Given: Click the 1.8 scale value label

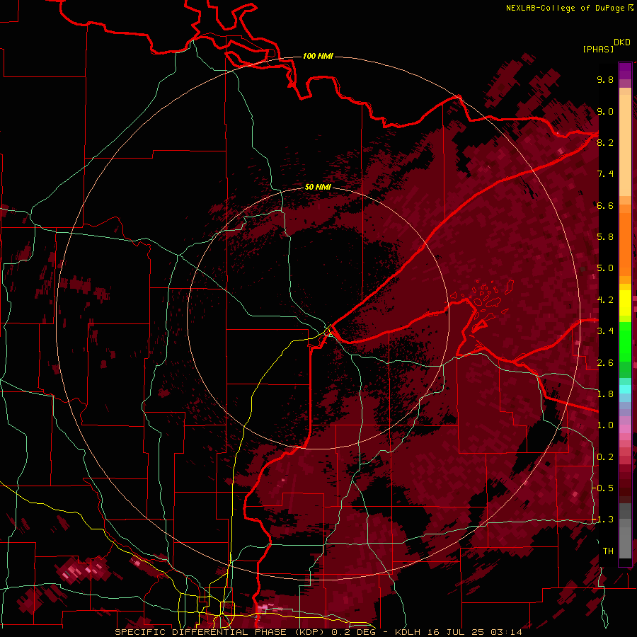Looking at the screenshot, I should click(x=605, y=394).
